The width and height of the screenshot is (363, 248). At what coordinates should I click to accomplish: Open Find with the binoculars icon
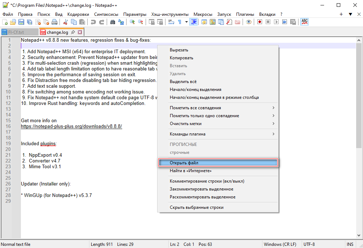pyautogui.click(x=112, y=22)
